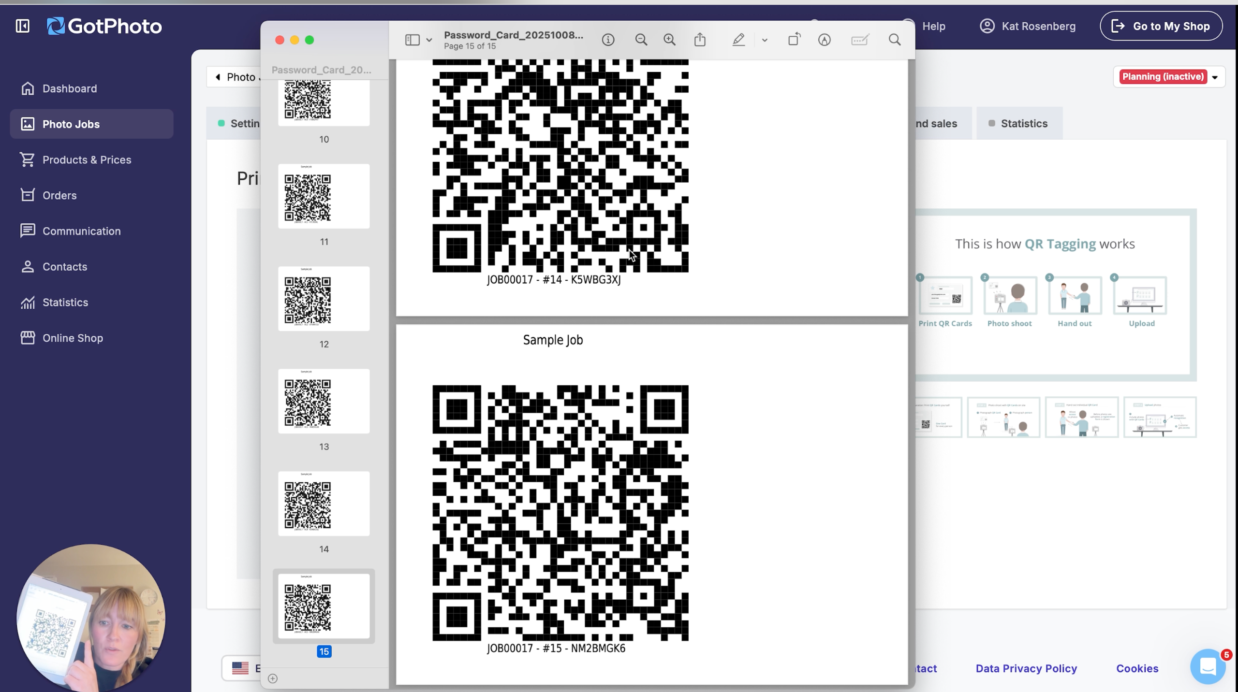Open the Orders menu item
1238x692 pixels.
pyautogui.click(x=59, y=195)
